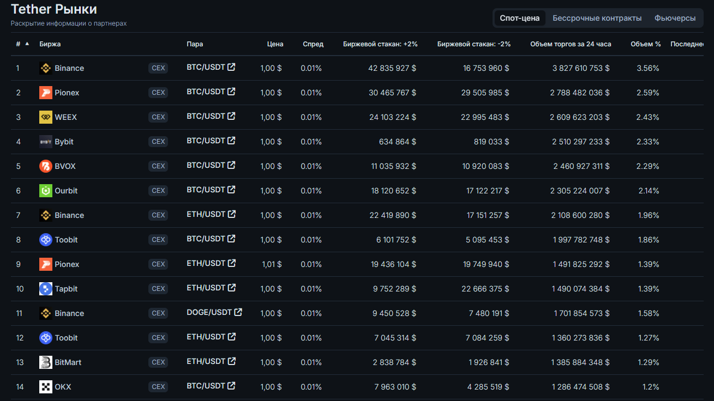Sort by Объем торгов за 24 часа
Screen dimensions: 714x401
[571, 44]
